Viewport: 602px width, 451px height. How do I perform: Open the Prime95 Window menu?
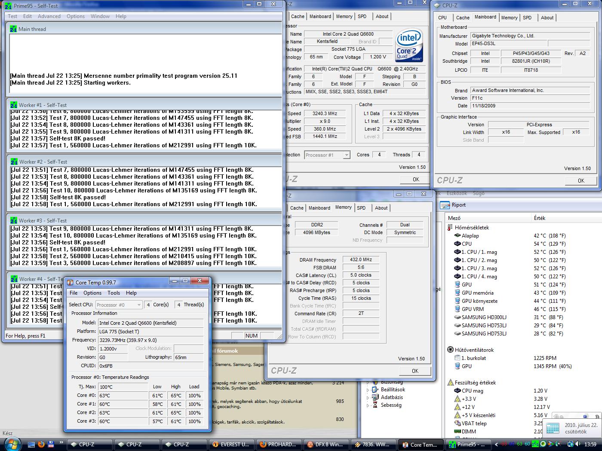point(100,16)
